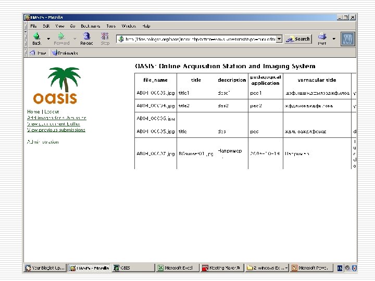
Task: Expand the URL address bar dropdown
Action: (279, 39)
